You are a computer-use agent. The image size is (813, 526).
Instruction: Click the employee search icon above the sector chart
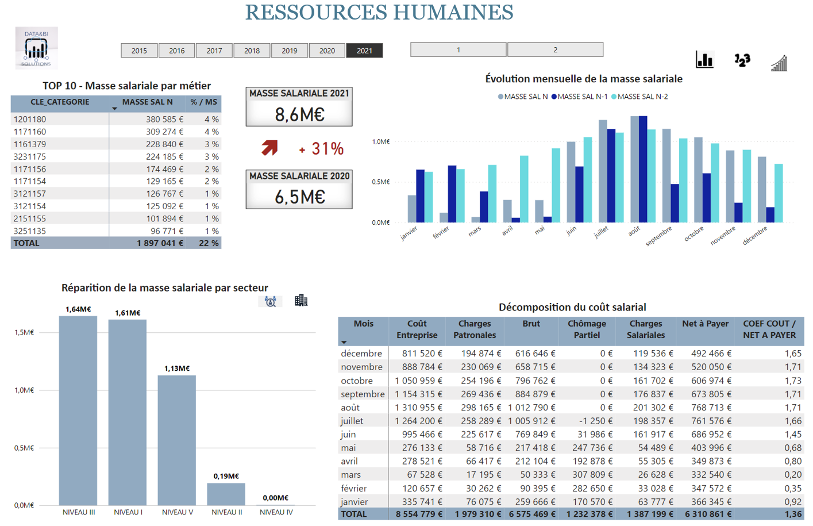click(x=271, y=301)
